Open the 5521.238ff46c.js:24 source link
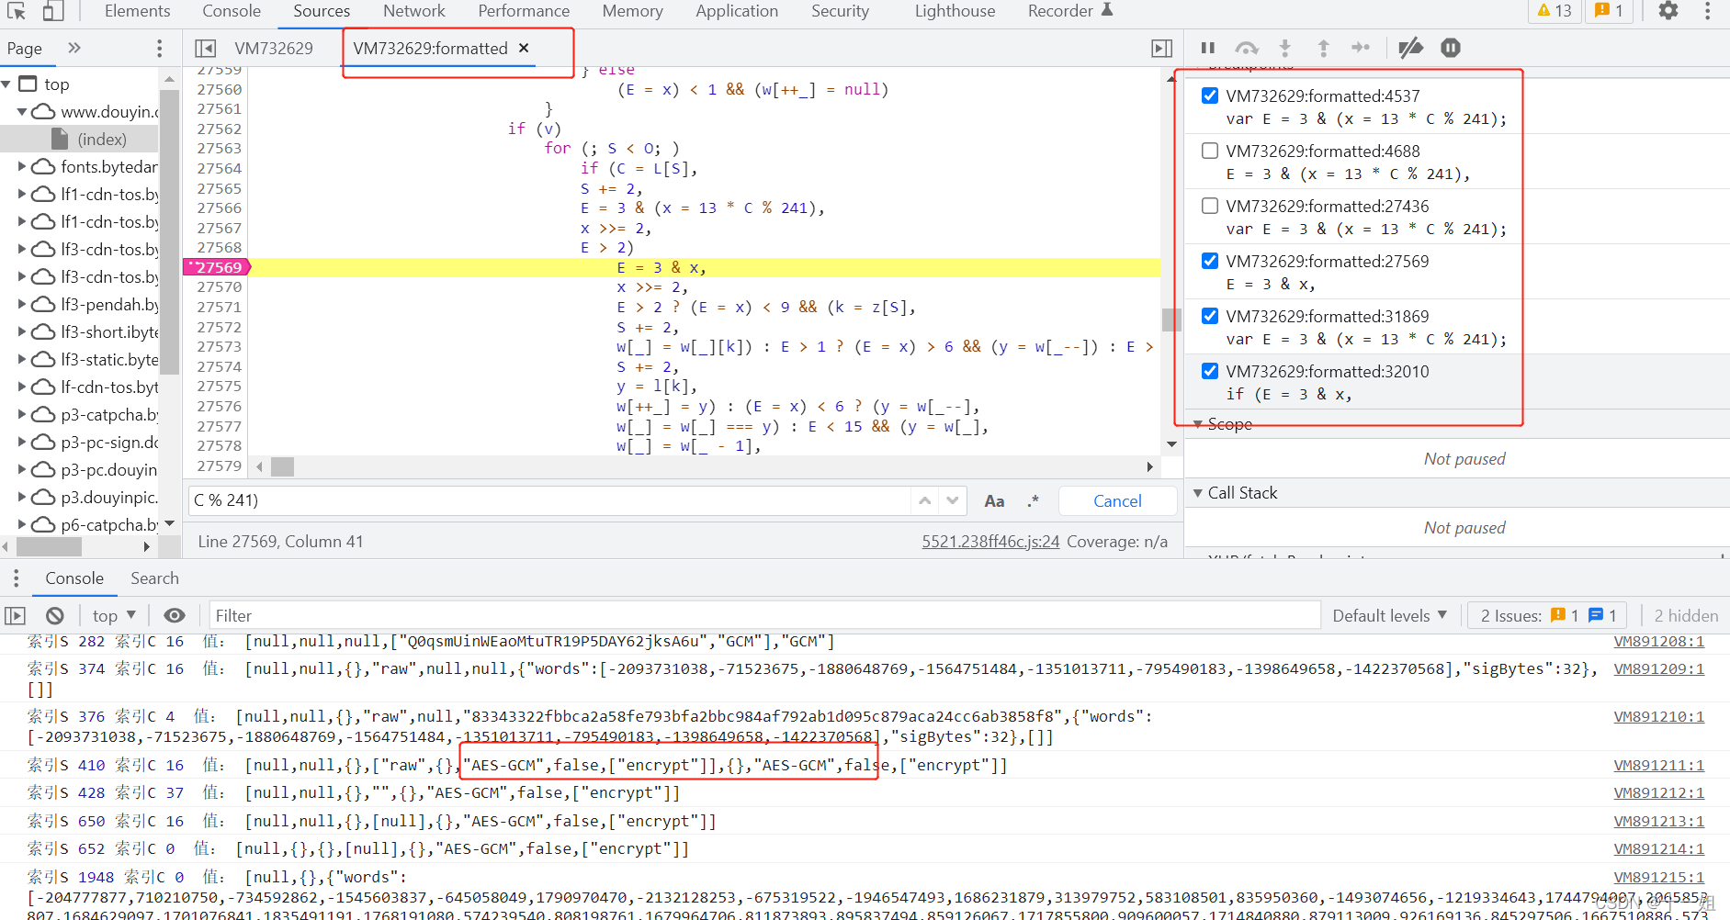 coord(990,542)
